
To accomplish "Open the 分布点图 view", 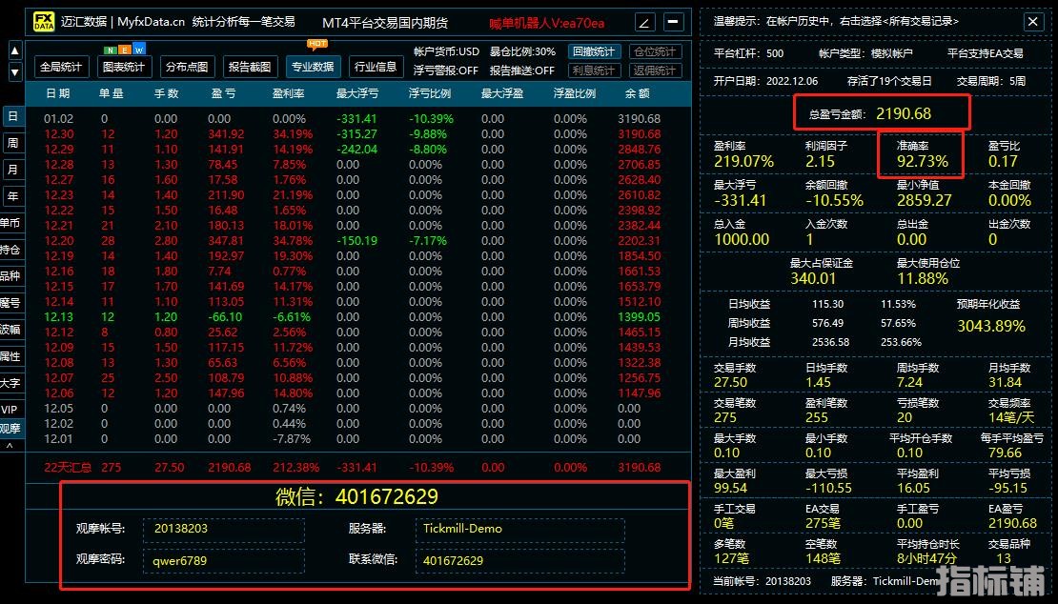I will point(186,67).
